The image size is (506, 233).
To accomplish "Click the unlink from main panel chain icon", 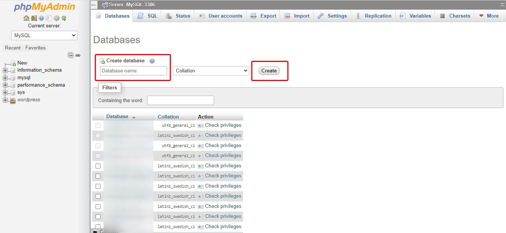I will [78, 55].
